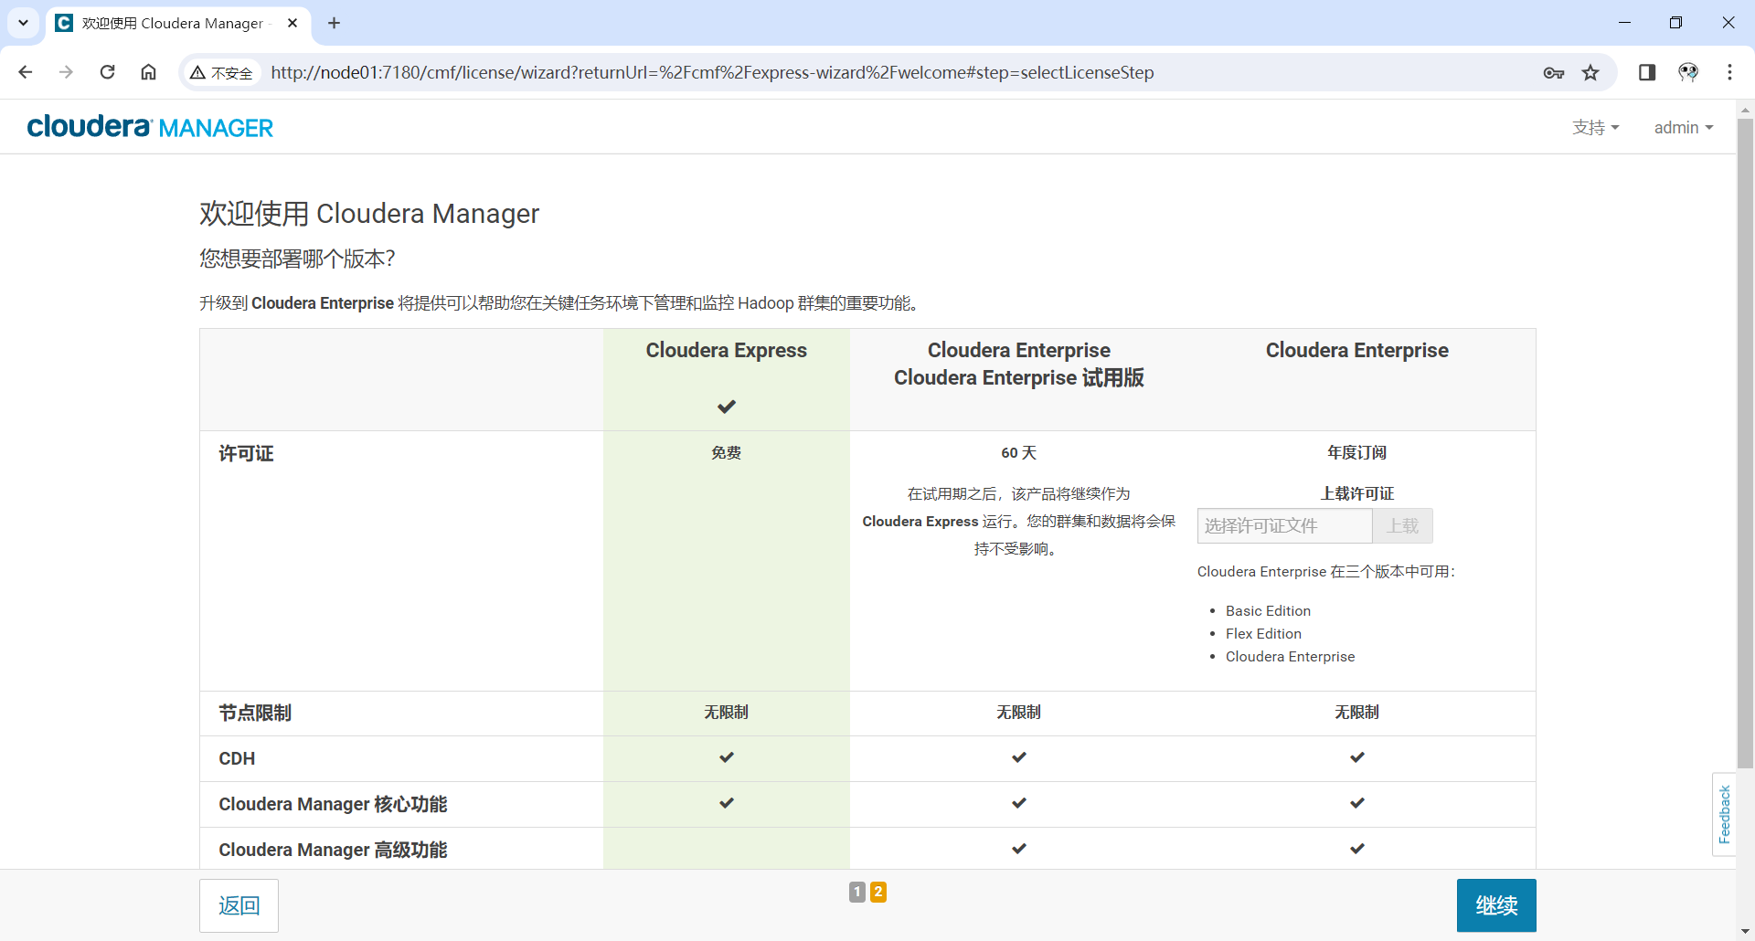Open the browser home page icon
The image size is (1755, 941).
click(x=148, y=72)
